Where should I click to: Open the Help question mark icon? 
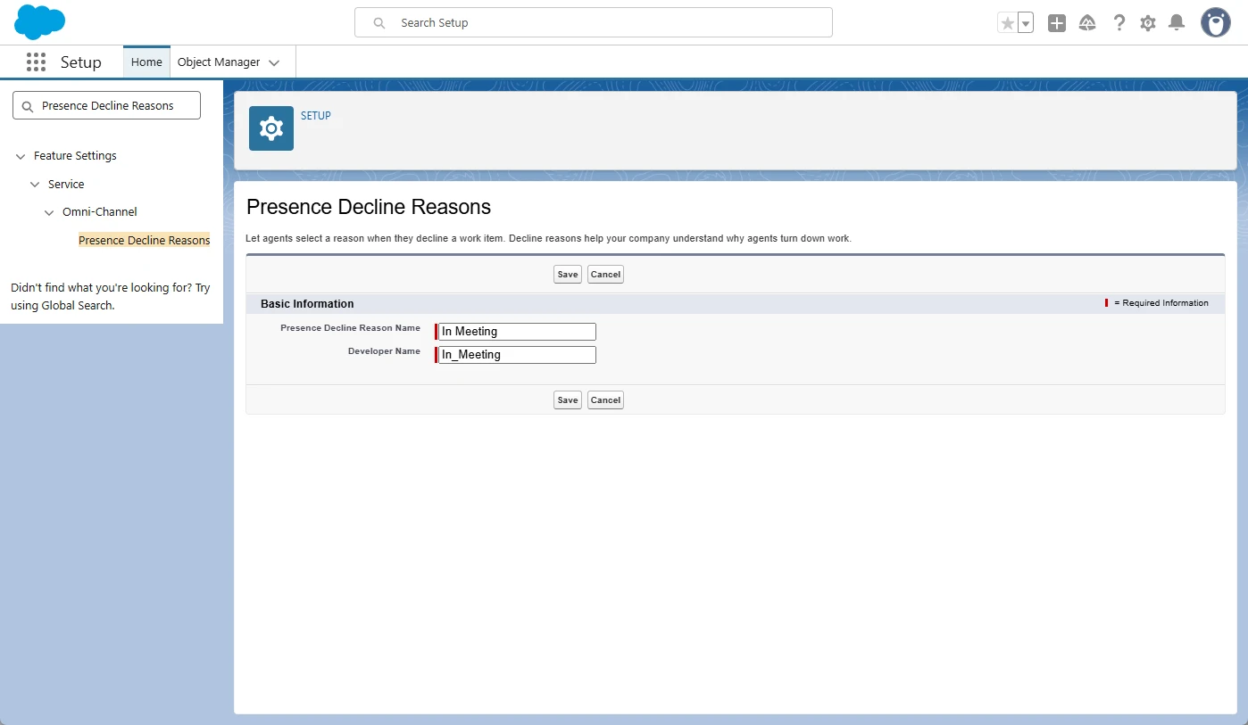(1119, 23)
